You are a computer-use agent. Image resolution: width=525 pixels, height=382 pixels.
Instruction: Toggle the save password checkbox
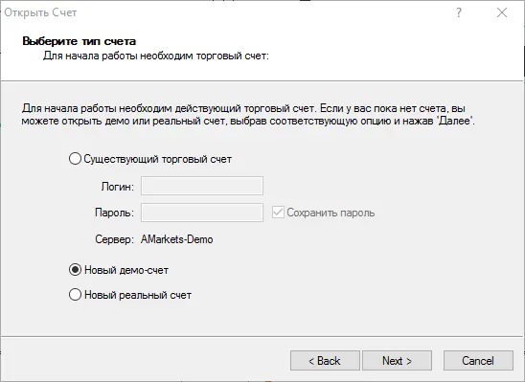(278, 213)
